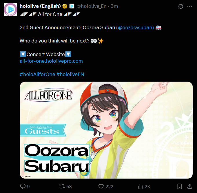
Task: Open the #hololiveEN hashtag
Action: pyautogui.click(x=70, y=74)
